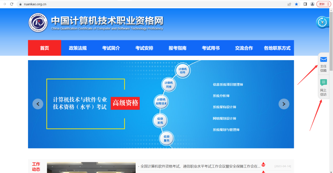Show previous banner slide

pyautogui.click(x=38, y=104)
